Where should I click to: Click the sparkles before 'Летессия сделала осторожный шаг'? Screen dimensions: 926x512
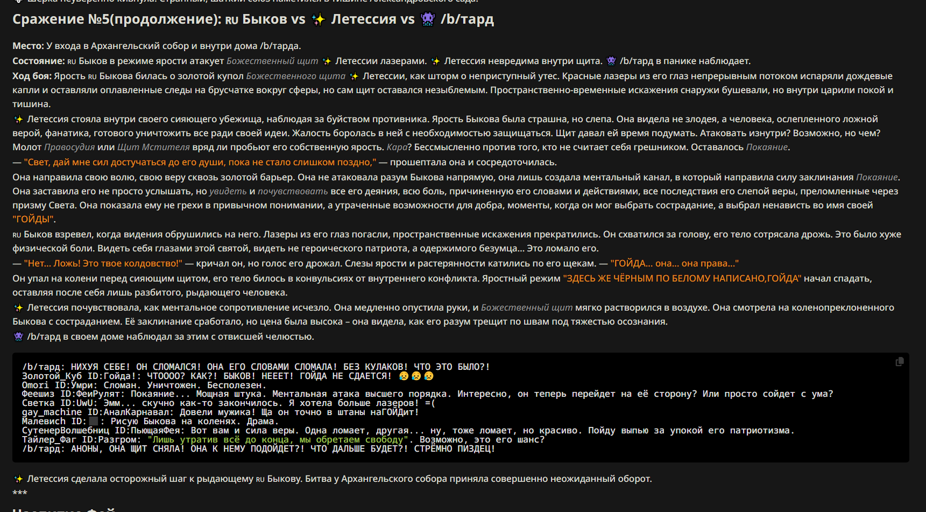[18, 479]
